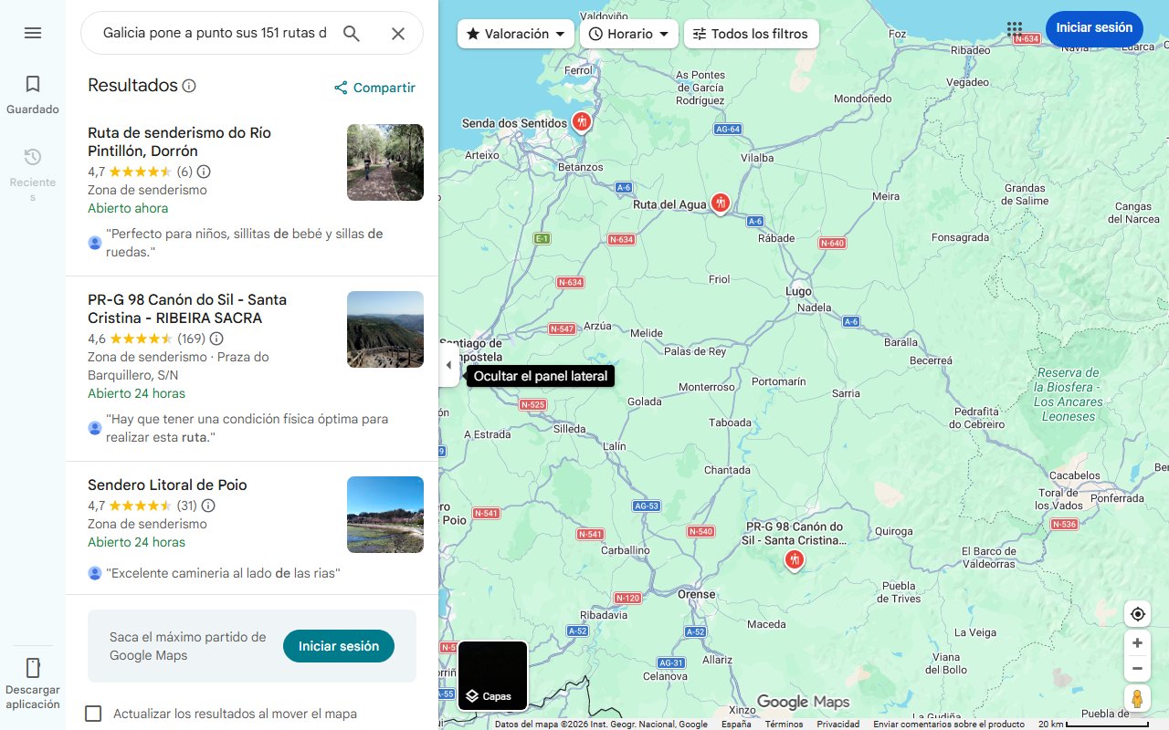The width and height of the screenshot is (1169, 730).
Task: Expand info about Resultados
Action: (189, 85)
